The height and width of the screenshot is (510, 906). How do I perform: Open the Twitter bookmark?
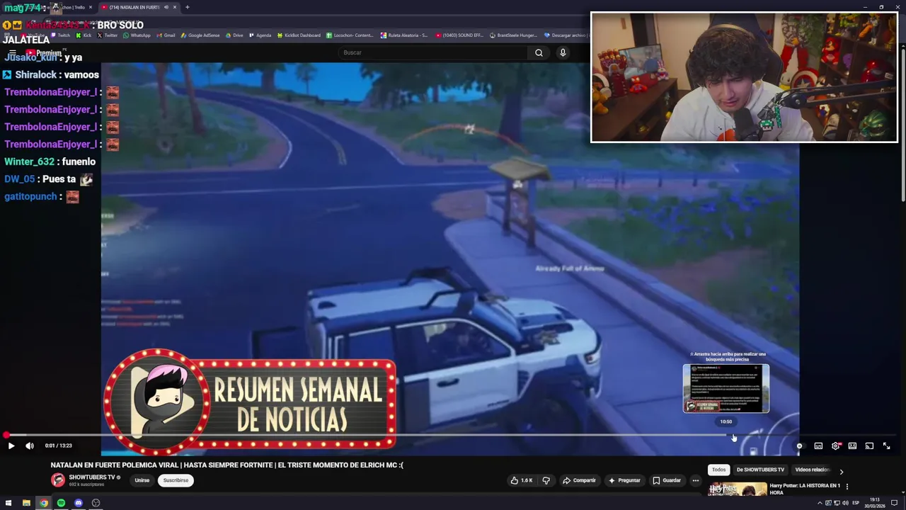(x=108, y=35)
